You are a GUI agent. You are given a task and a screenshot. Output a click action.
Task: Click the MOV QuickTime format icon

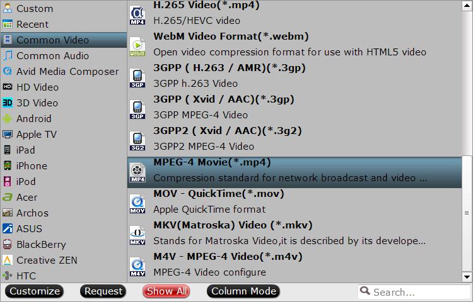(x=137, y=204)
